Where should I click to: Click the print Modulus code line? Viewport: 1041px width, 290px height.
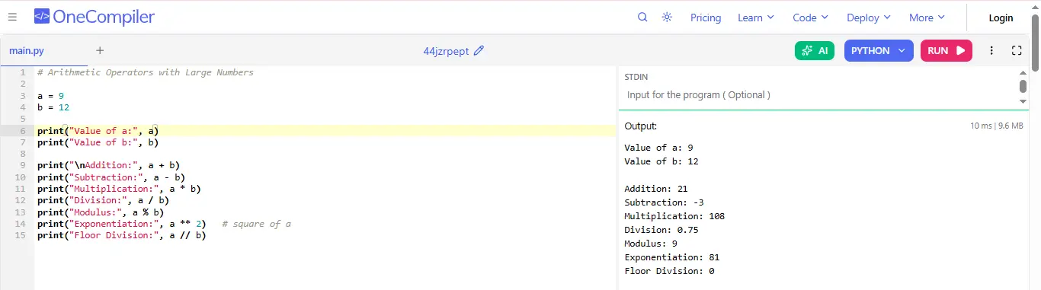pyautogui.click(x=100, y=212)
